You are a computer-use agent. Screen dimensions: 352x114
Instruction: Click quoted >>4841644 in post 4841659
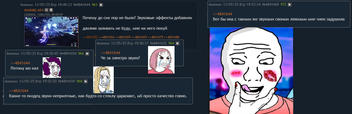19,91
